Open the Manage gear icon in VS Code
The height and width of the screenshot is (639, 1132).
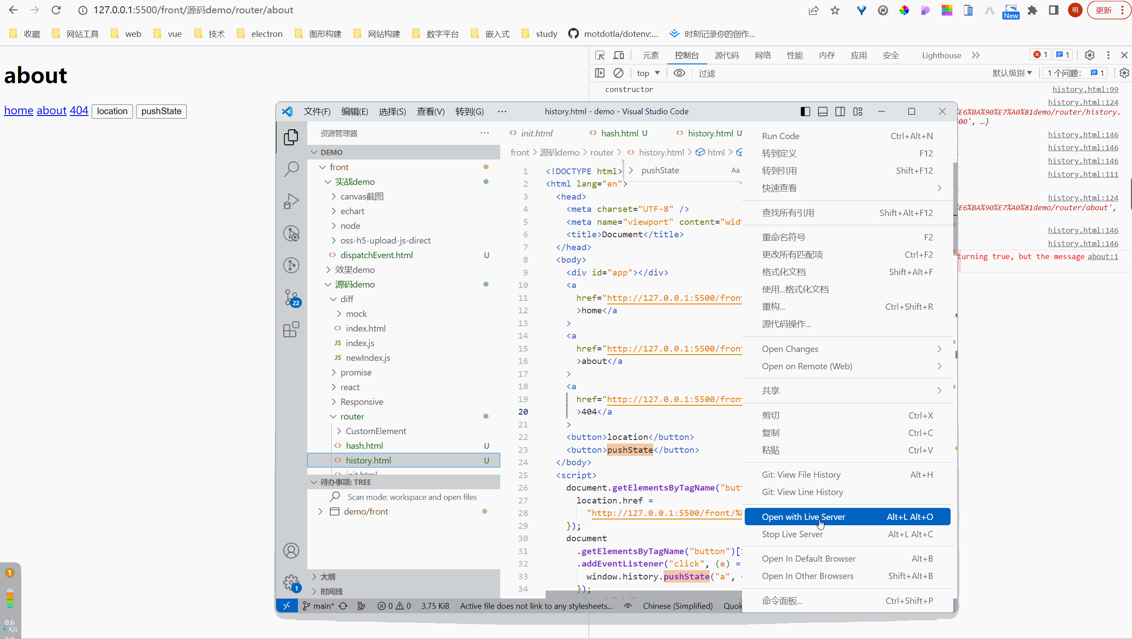coord(291,582)
